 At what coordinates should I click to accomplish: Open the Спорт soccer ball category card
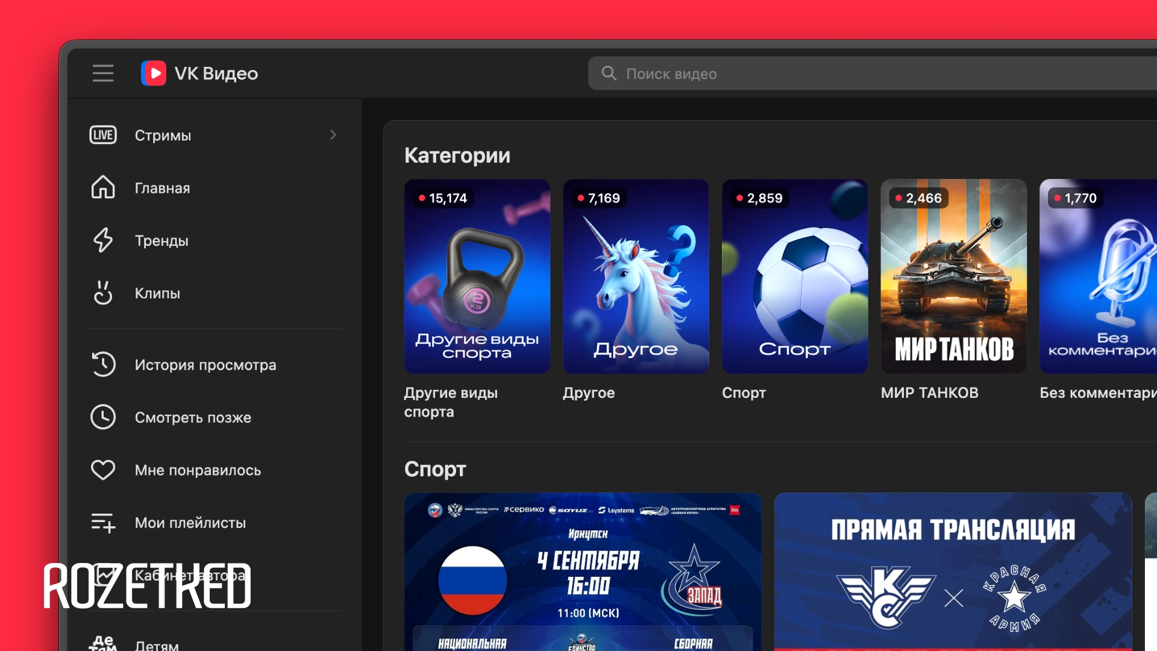[795, 276]
